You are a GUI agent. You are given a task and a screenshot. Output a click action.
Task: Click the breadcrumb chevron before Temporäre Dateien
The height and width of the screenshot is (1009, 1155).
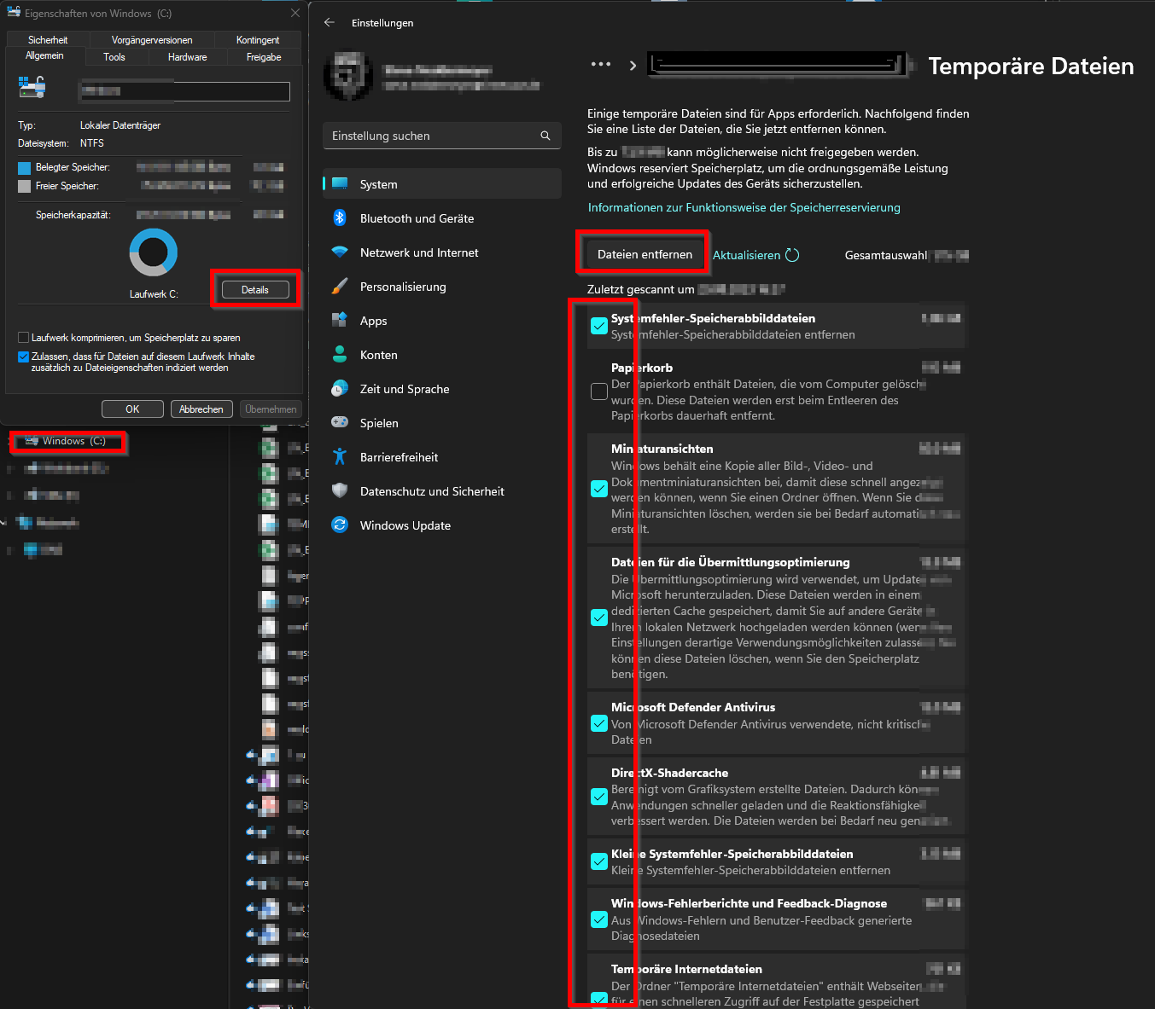pyautogui.click(x=633, y=66)
